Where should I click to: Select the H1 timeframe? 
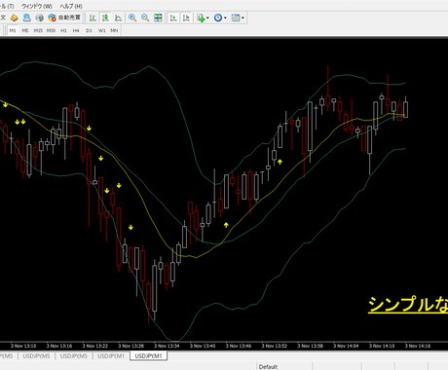(63, 30)
